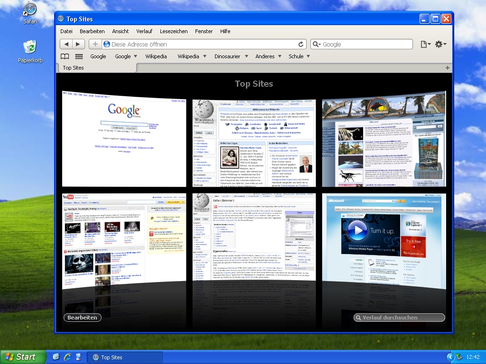The image size is (486, 364).
Task: Open the Wikipedia main page thumbnail
Action: point(254,143)
